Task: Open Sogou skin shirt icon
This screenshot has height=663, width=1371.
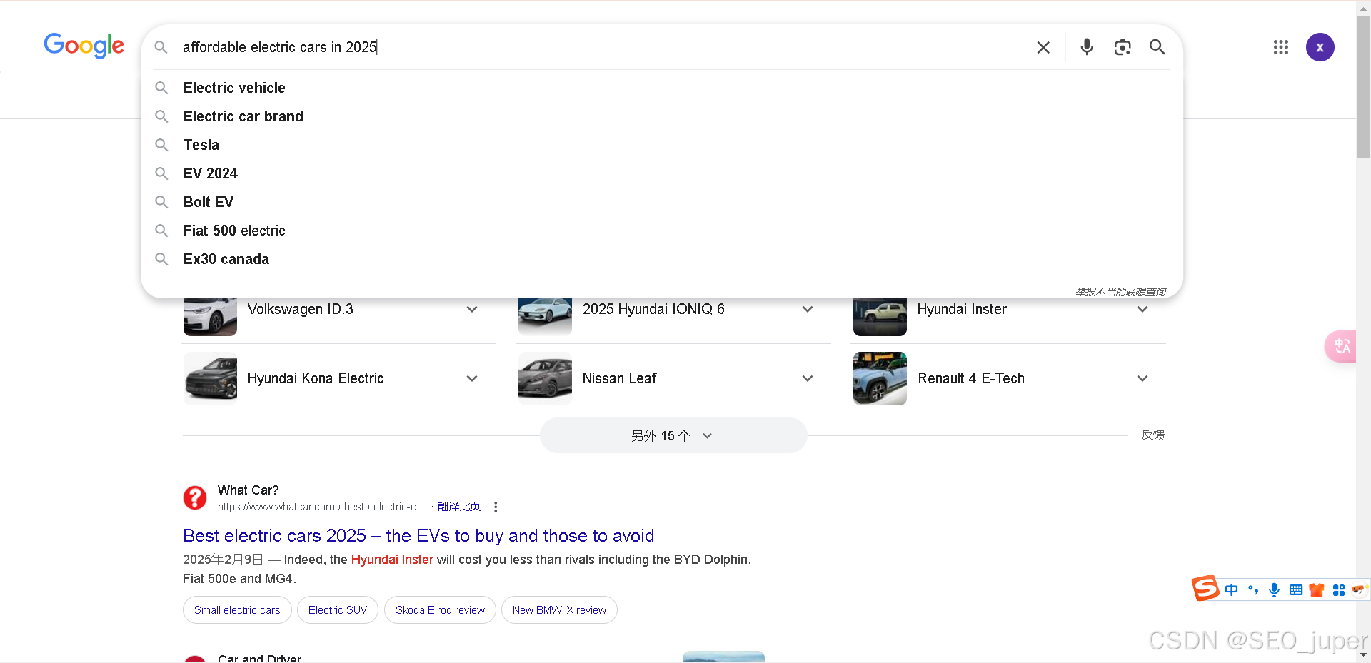Action: [x=1317, y=589]
